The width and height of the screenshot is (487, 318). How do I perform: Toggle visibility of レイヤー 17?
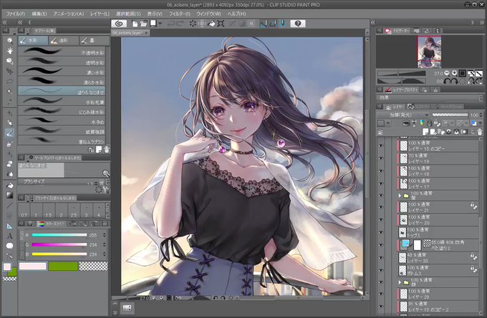(x=381, y=184)
